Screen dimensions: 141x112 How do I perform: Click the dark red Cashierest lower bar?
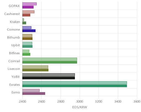click(x=26, y=15)
